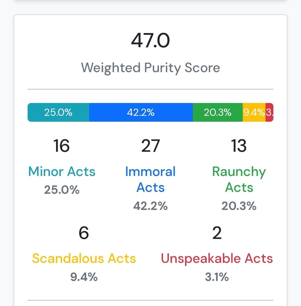The width and height of the screenshot is (301, 306).
Task: Select the Unspeakable Acts label
Action: [217, 258]
